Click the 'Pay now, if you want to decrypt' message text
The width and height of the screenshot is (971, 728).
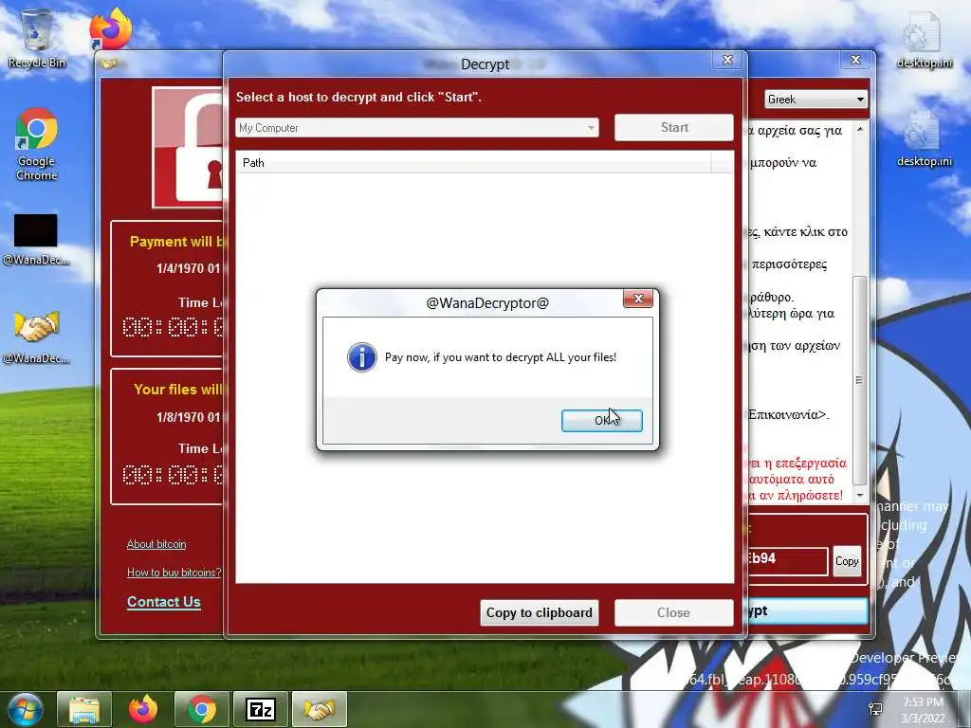[x=501, y=357]
